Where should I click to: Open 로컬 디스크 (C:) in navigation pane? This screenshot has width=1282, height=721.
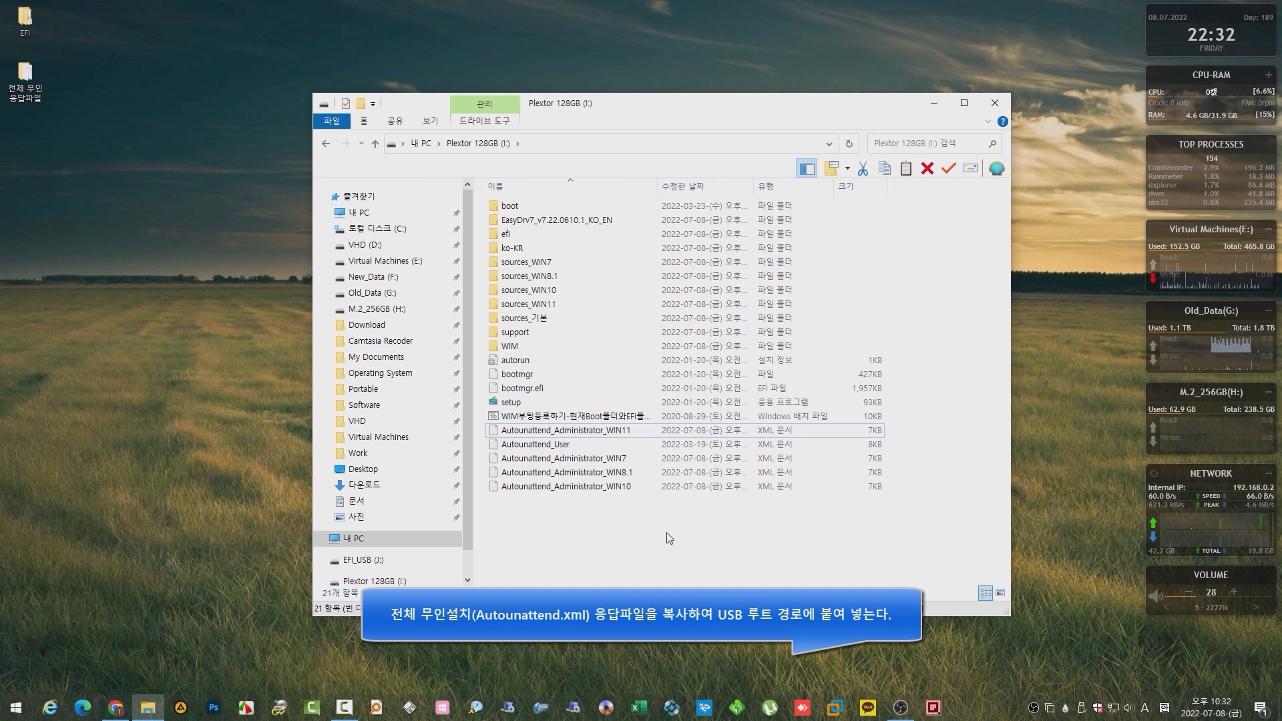pyautogui.click(x=377, y=228)
